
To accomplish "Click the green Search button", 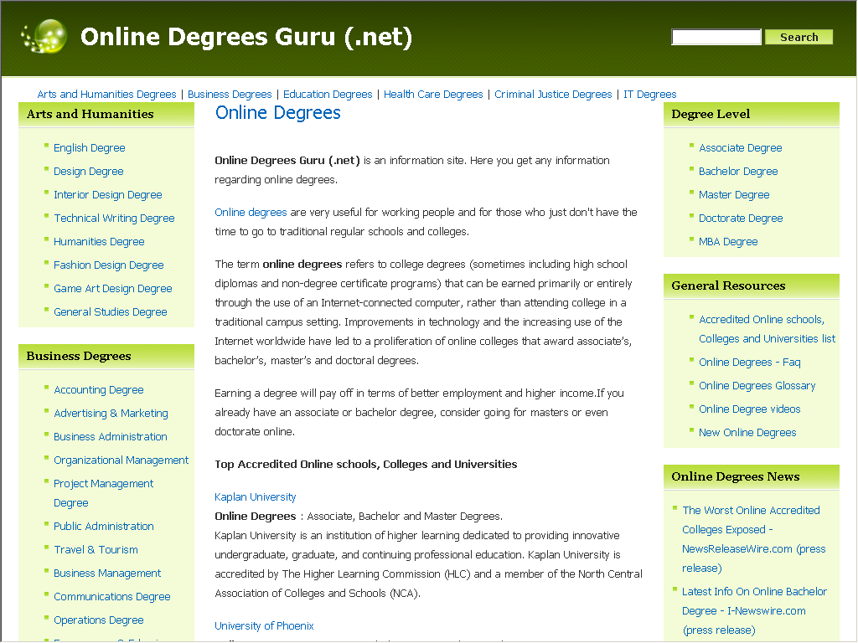I will coord(799,37).
